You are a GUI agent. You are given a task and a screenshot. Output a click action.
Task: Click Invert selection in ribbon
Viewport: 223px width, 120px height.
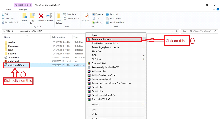tap(115, 22)
